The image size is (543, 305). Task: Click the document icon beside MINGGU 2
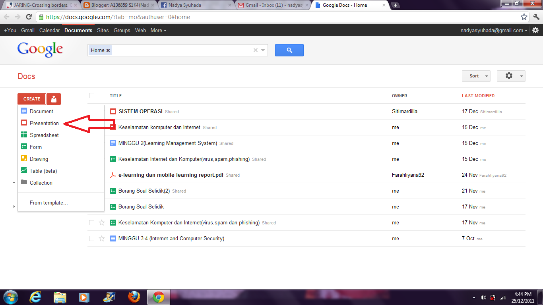tap(113, 143)
